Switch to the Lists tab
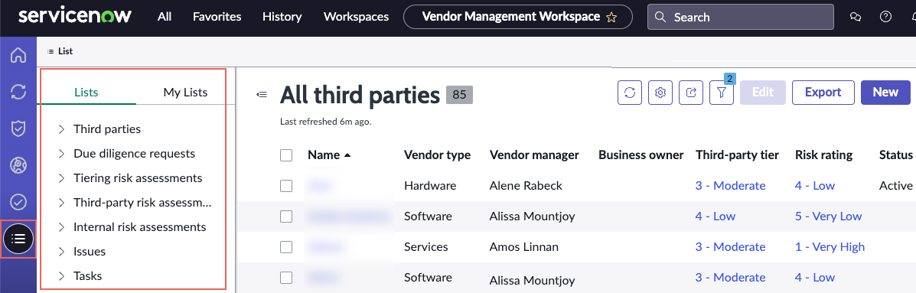 [86, 93]
